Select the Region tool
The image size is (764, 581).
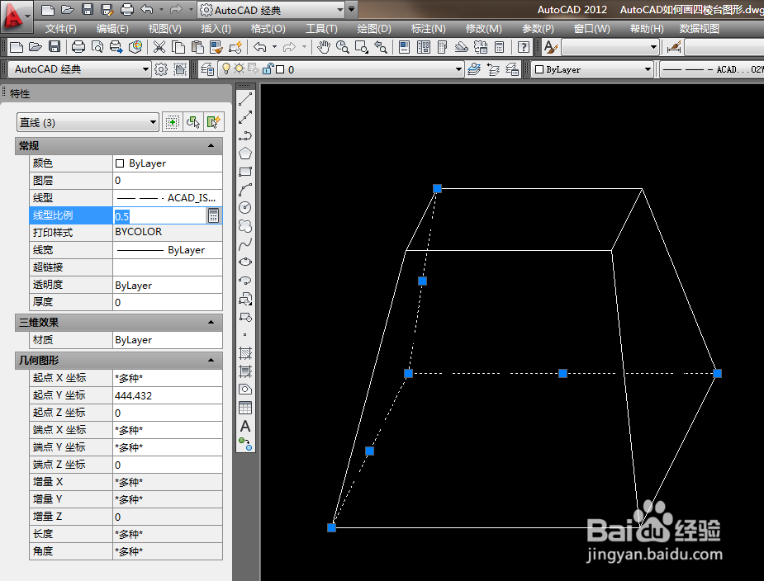click(x=245, y=389)
